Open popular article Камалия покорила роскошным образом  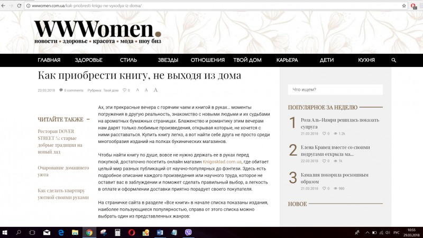(x=335, y=178)
